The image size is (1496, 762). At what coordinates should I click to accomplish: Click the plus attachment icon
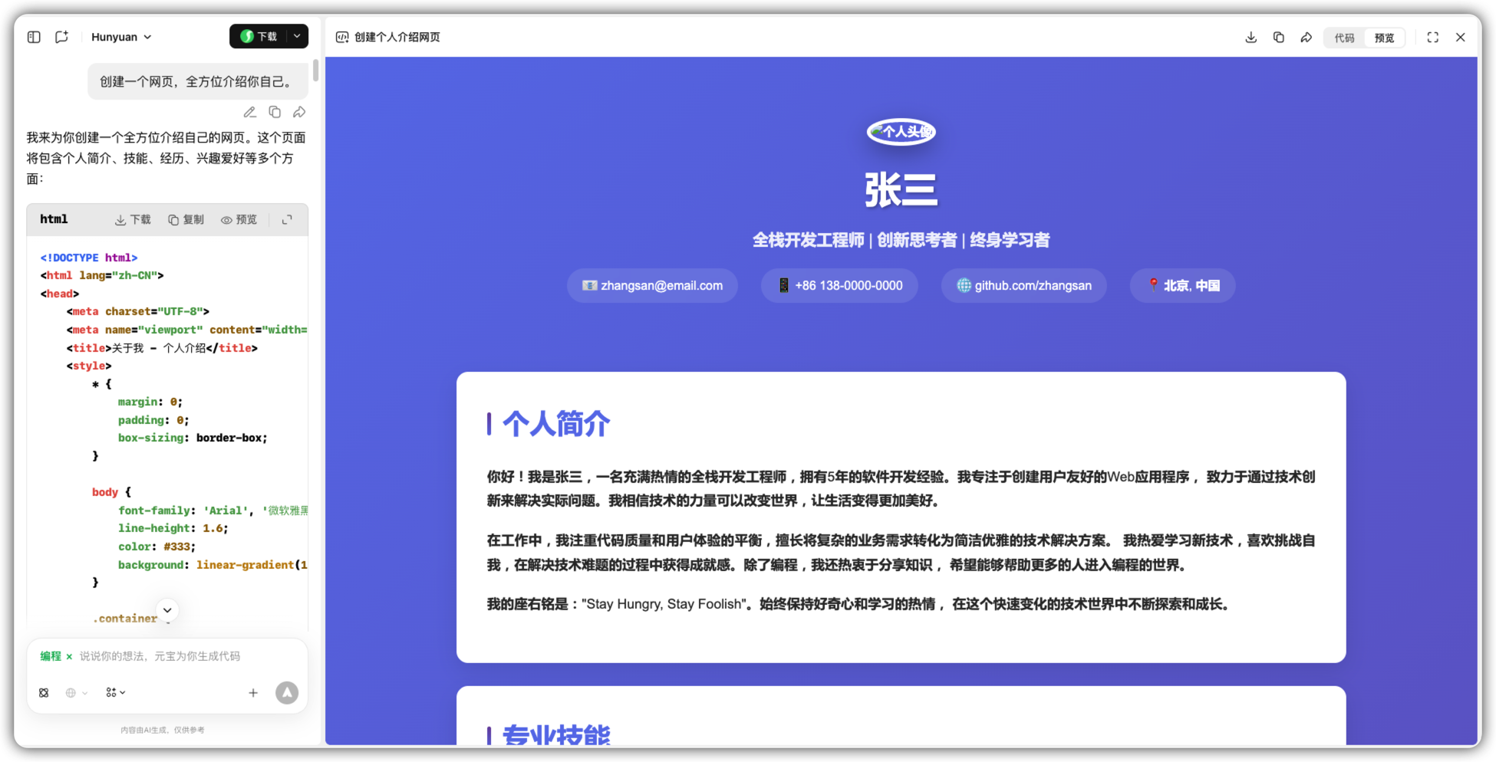pos(253,693)
